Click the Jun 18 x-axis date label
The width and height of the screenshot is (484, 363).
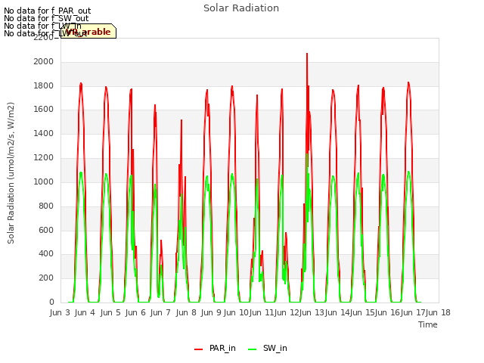438,312
